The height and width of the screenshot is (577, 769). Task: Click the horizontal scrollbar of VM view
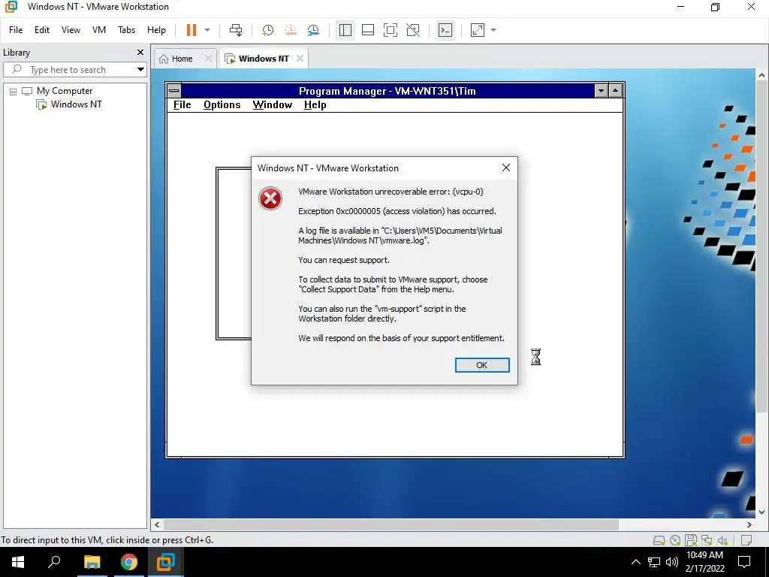click(x=390, y=524)
